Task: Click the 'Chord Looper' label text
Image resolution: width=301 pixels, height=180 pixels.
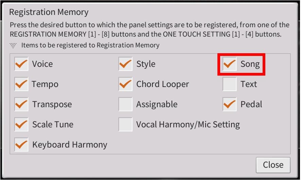Action: (x=162, y=84)
